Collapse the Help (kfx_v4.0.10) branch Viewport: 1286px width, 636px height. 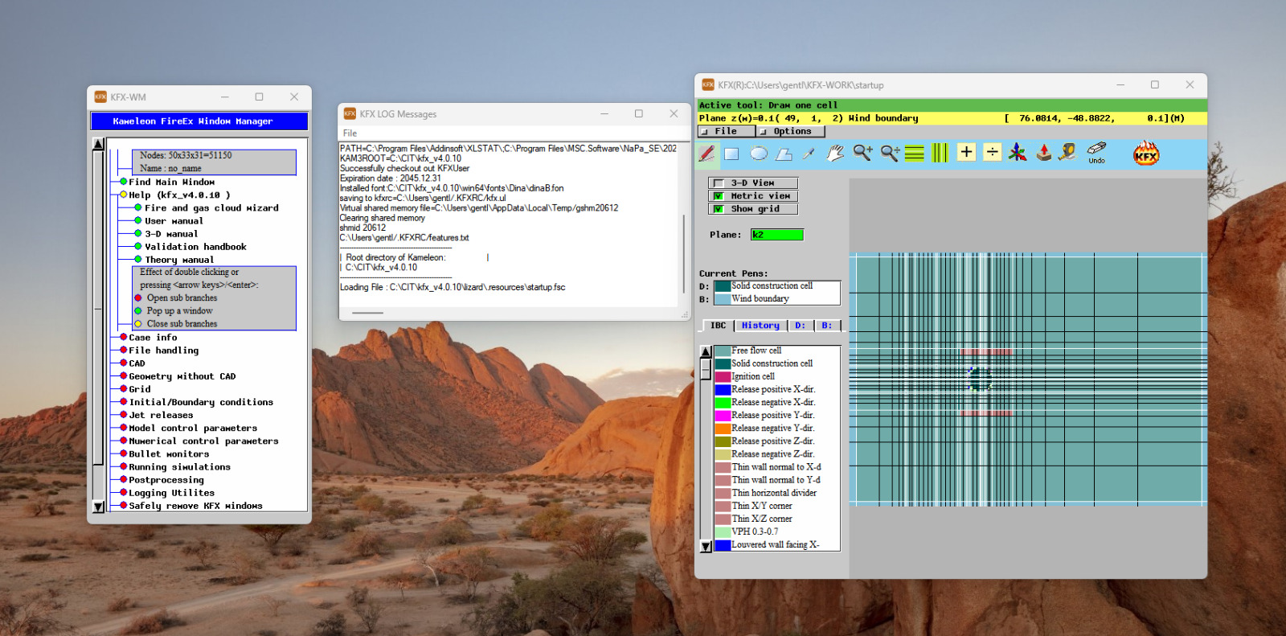pyautogui.click(x=123, y=195)
